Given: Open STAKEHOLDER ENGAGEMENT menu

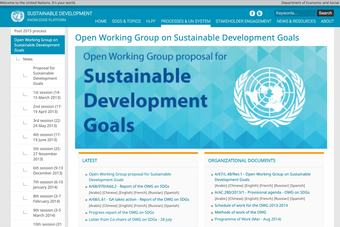Looking at the screenshot, I should 244,21.
